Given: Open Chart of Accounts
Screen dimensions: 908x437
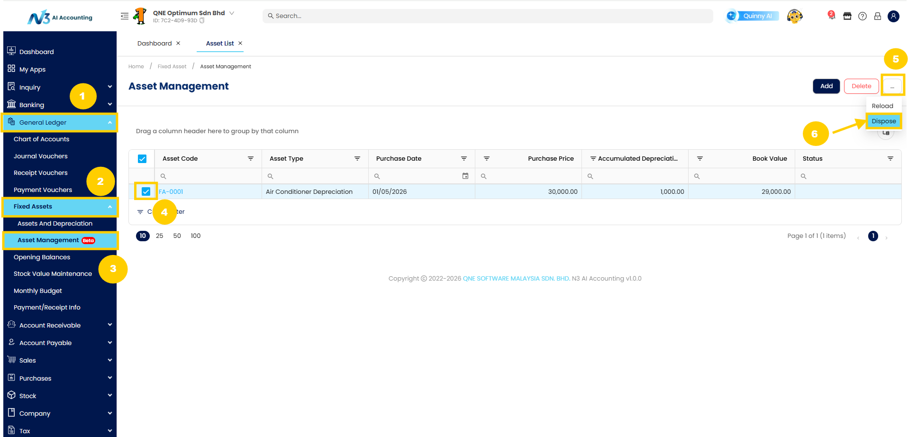Looking at the screenshot, I should pos(41,139).
